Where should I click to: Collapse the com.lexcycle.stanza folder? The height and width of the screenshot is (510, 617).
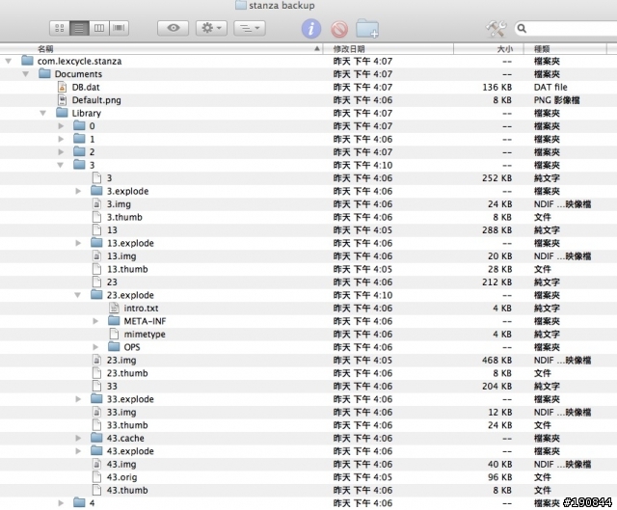pos(9,62)
